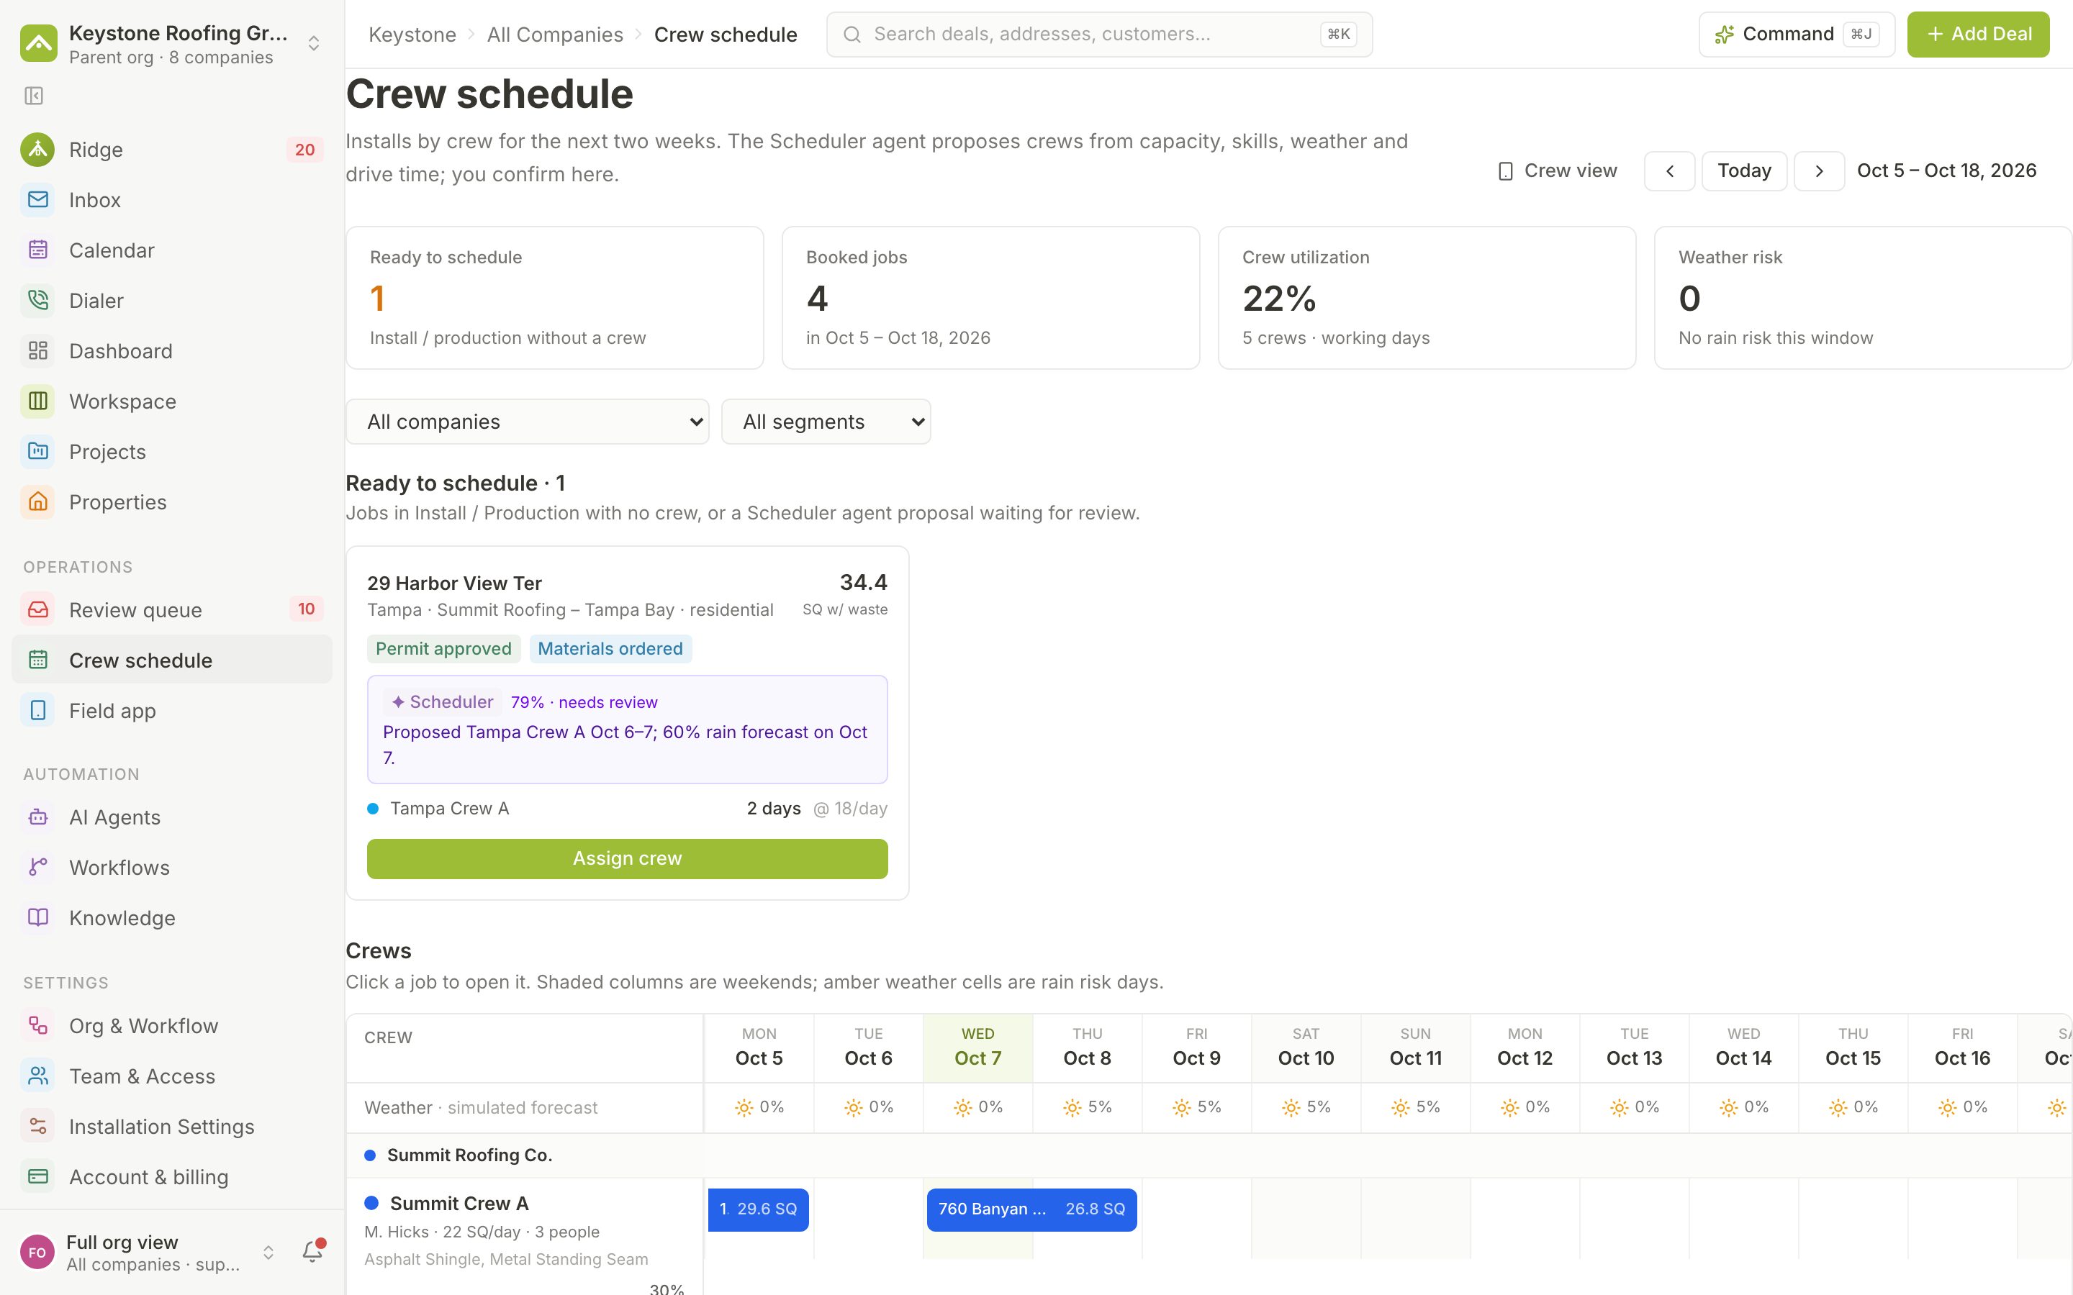Click 29 Harbor View Ter title
Screen dimensions: 2073x1295
[455, 583]
